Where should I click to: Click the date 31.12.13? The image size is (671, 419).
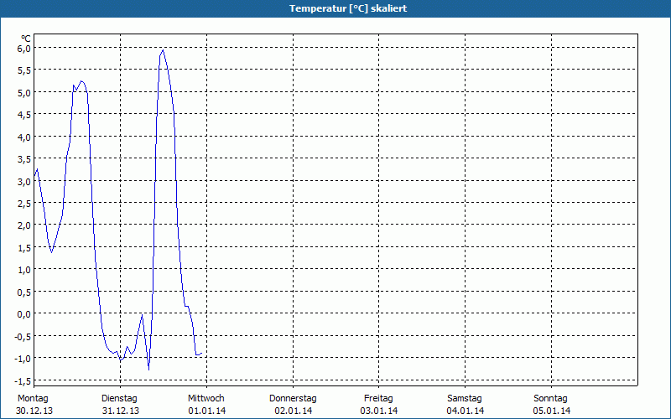tap(121, 411)
